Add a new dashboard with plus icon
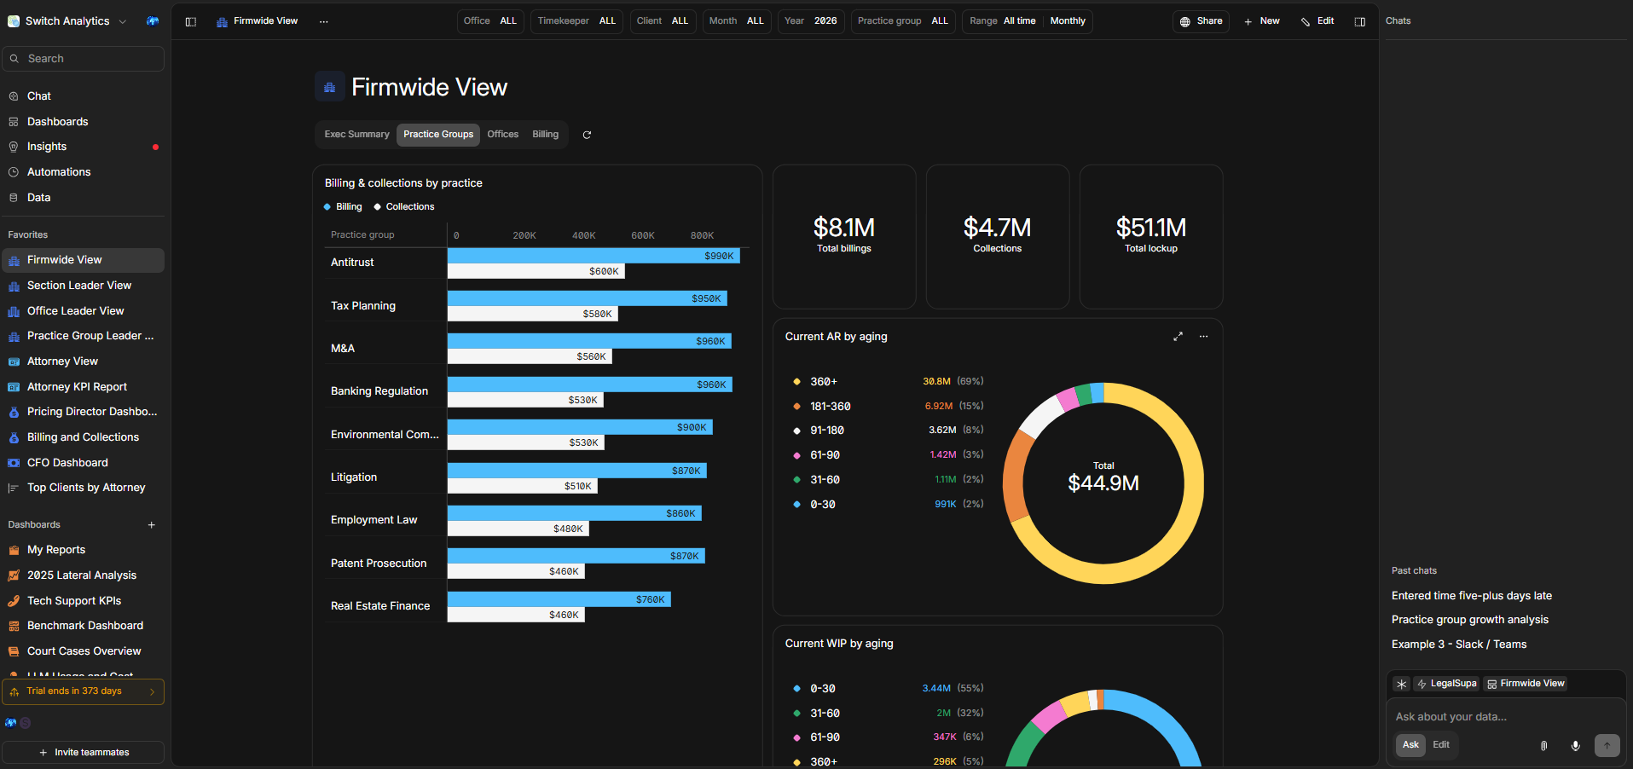This screenshot has height=769, width=1633. point(152,525)
